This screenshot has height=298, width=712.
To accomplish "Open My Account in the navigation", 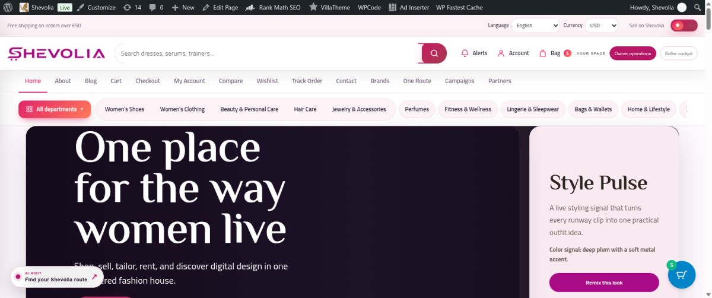I will click(x=189, y=81).
